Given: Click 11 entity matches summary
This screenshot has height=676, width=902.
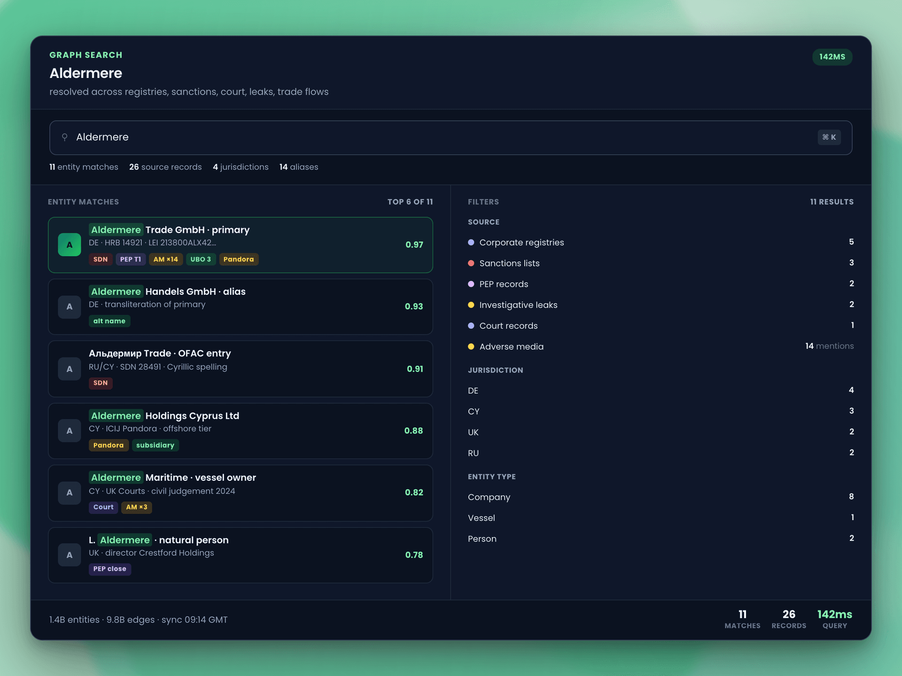Looking at the screenshot, I should point(84,167).
